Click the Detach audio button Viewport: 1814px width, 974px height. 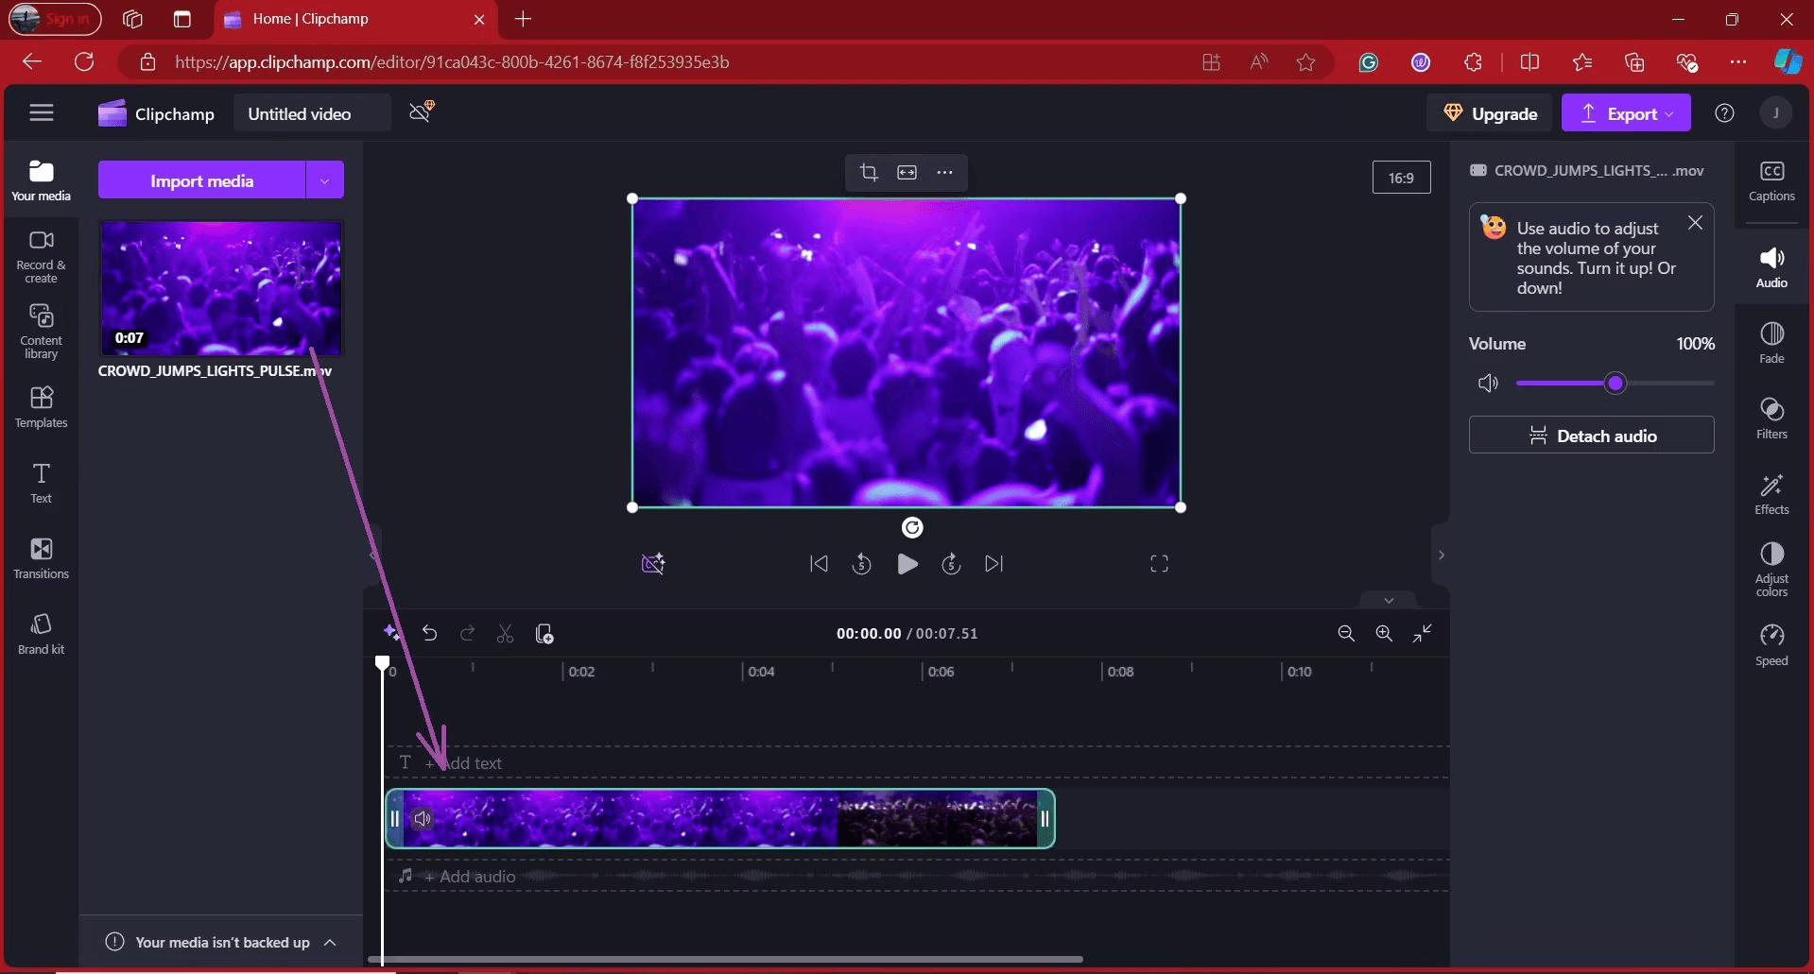click(x=1591, y=436)
